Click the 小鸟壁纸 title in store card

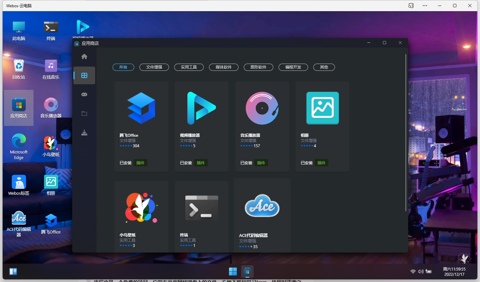[128, 235]
